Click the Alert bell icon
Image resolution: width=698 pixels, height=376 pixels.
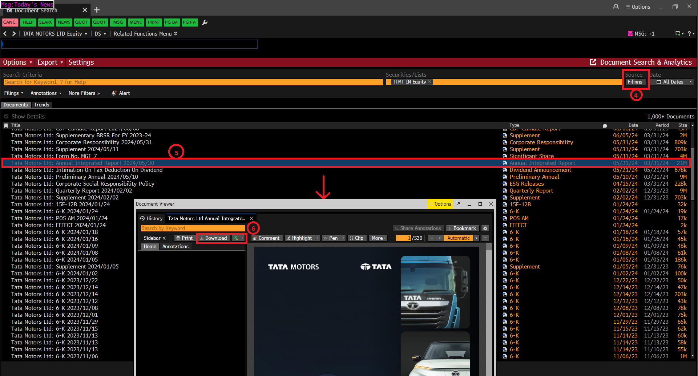114,93
